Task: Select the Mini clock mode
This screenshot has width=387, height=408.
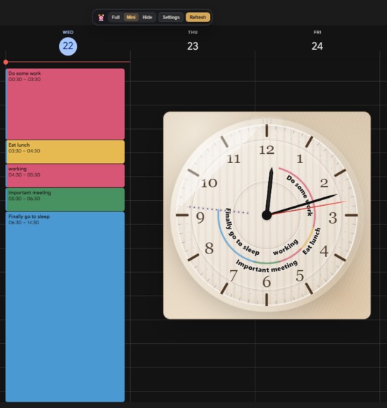Action: (x=131, y=17)
